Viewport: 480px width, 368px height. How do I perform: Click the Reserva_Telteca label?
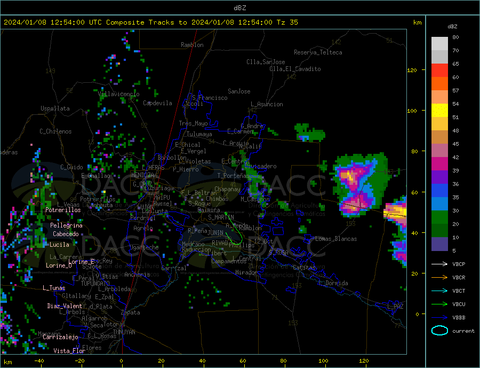click(x=318, y=52)
